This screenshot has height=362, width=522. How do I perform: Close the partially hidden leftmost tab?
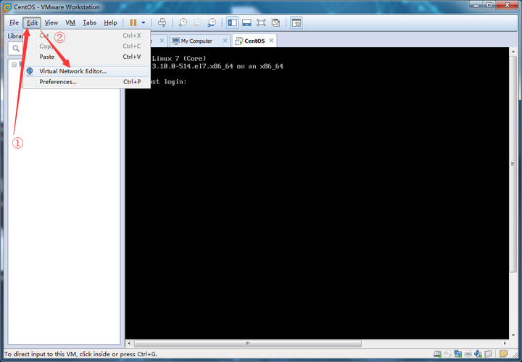click(162, 41)
